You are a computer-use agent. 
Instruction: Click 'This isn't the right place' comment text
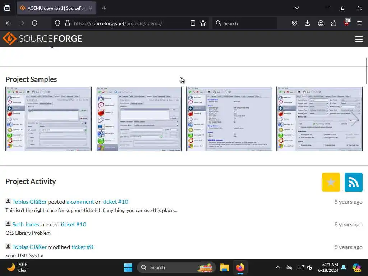pos(91,210)
